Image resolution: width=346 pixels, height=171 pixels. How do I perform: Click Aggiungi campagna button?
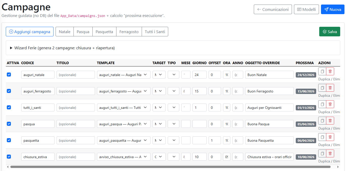30,32
